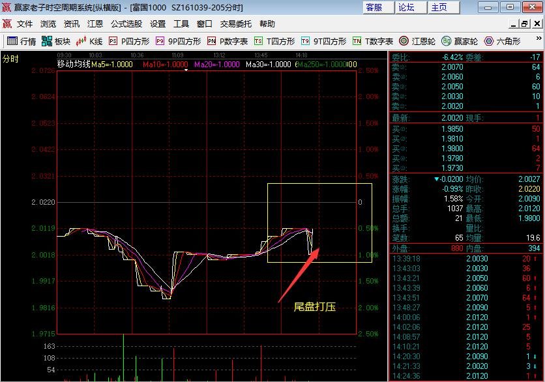
Task: Switch to K线 candlestick chart icon
Action: (x=81, y=41)
